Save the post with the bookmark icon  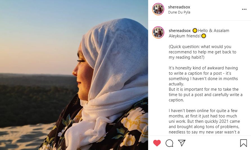pyautogui.click(x=243, y=143)
